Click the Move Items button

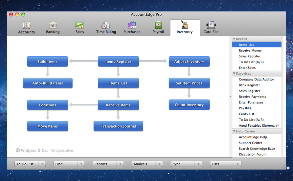coord(48,126)
